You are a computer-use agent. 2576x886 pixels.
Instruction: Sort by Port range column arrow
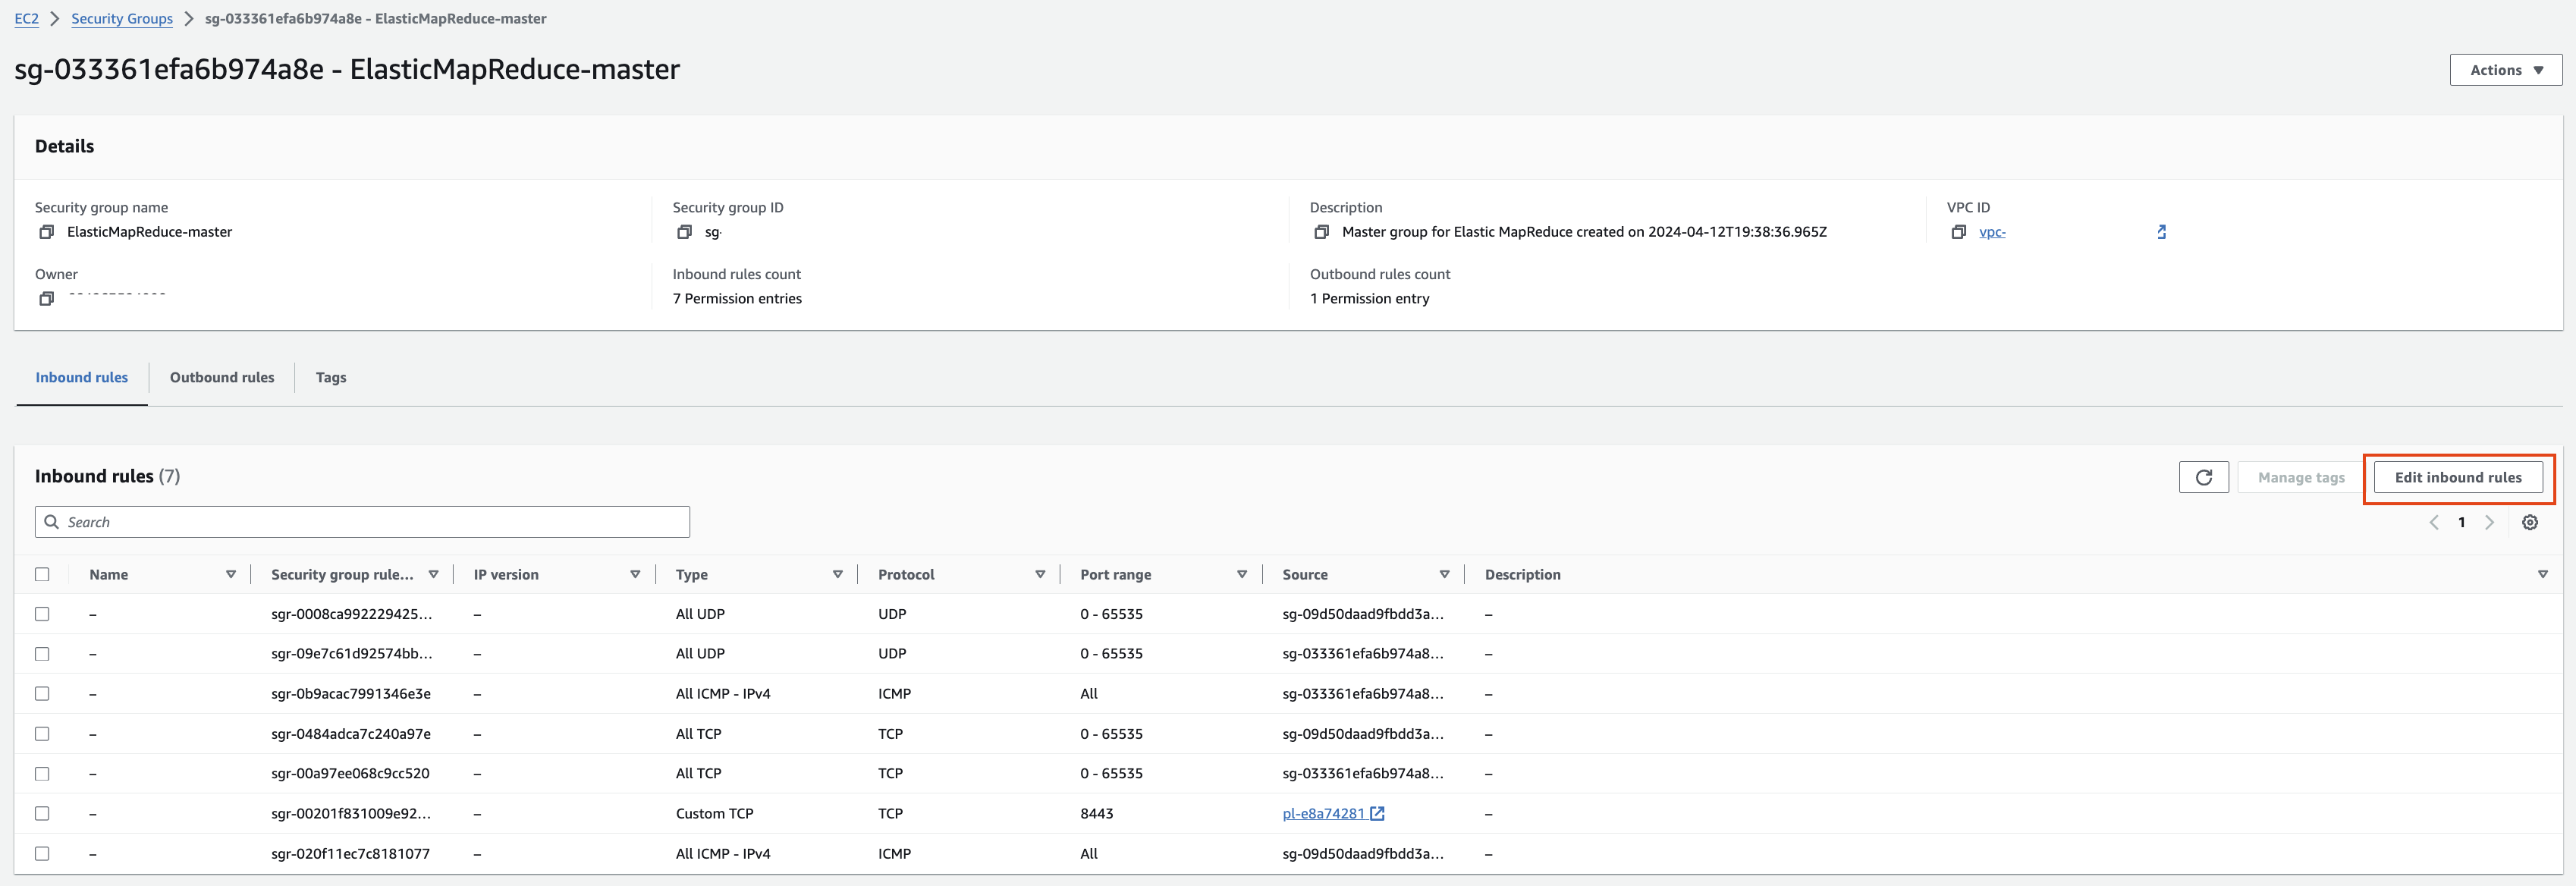pos(1242,574)
